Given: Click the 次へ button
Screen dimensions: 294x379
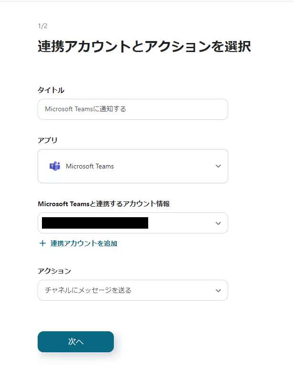Looking at the screenshot, I should [76, 342].
